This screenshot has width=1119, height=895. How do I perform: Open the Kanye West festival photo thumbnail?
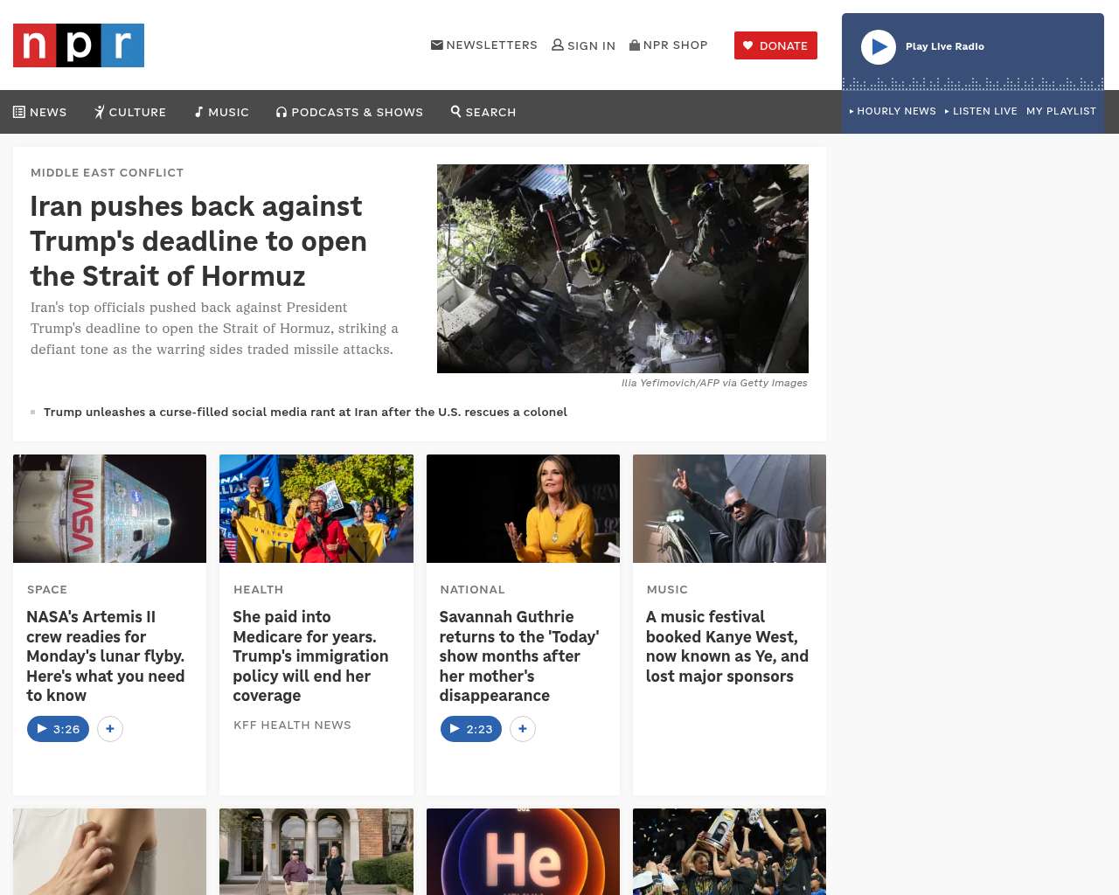[x=729, y=509]
